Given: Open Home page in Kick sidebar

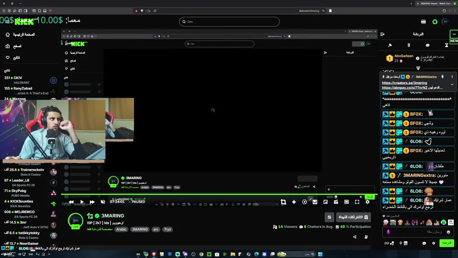Looking at the screenshot, I should click(20, 34).
